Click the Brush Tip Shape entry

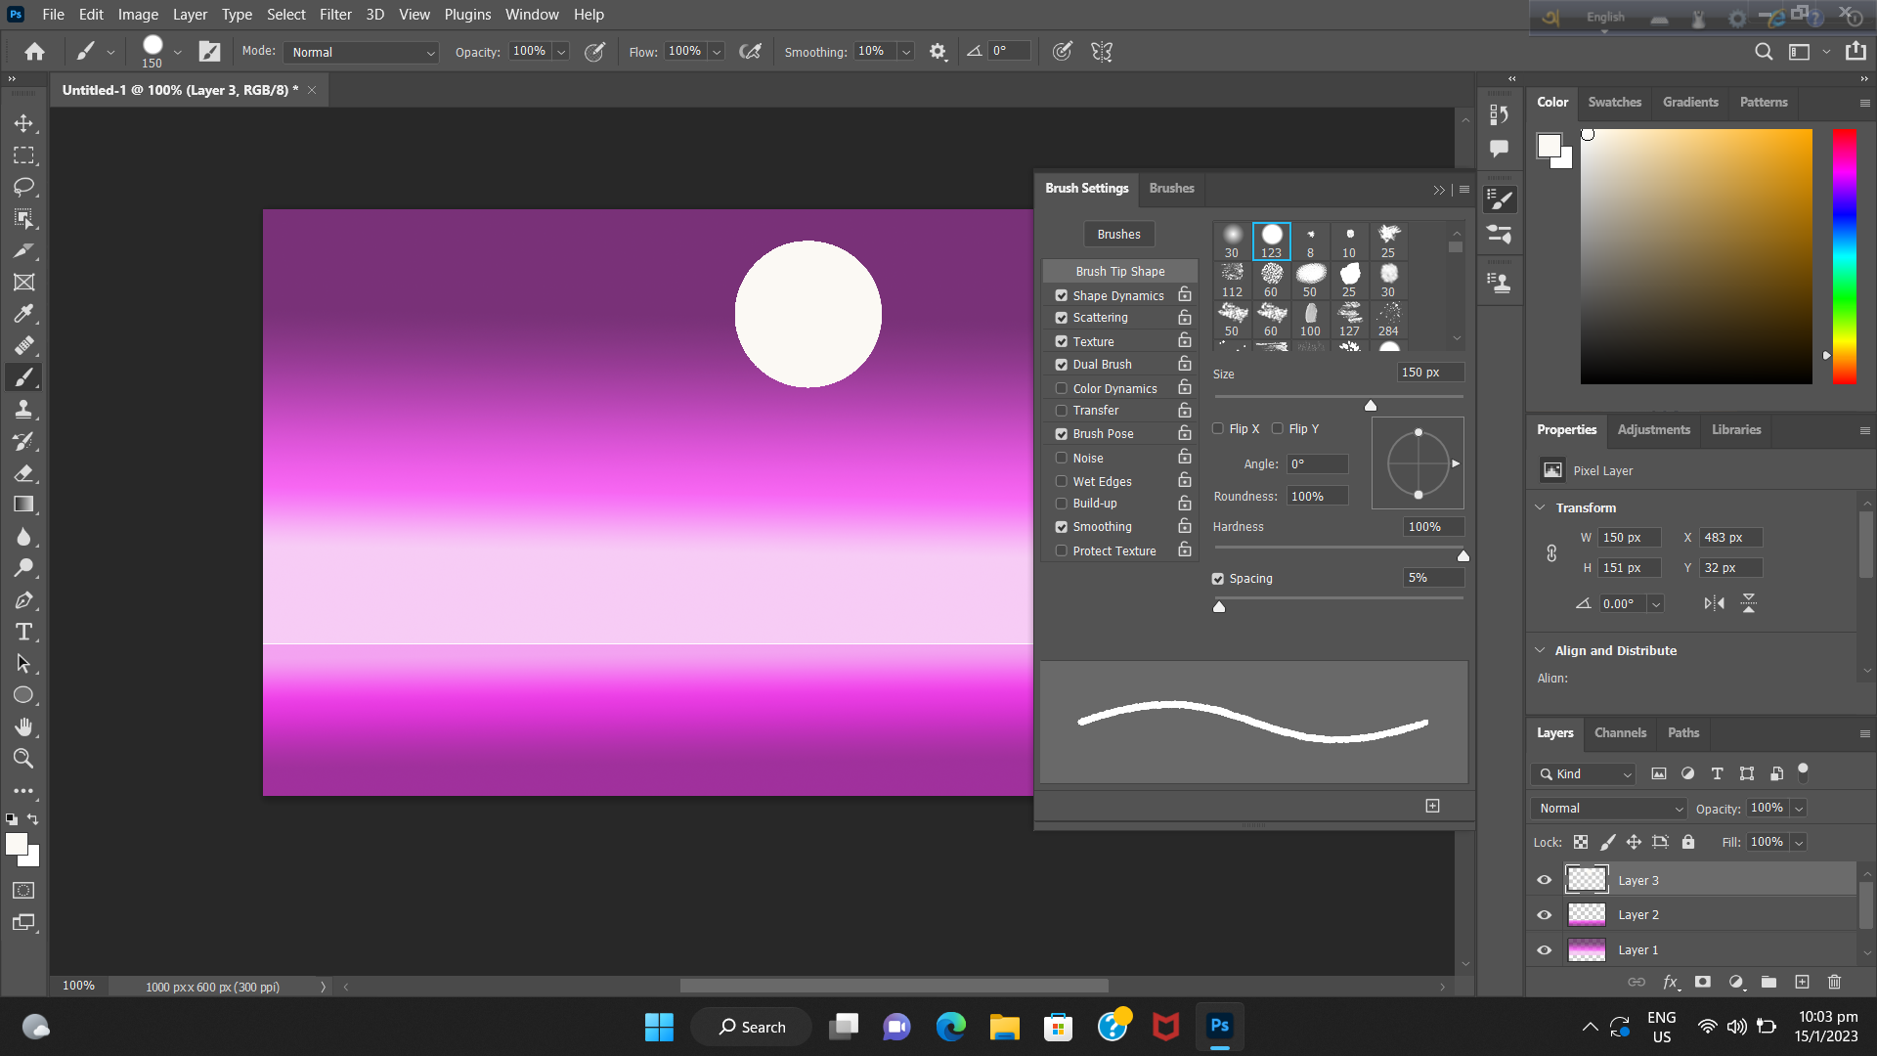click(x=1119, y=271)
